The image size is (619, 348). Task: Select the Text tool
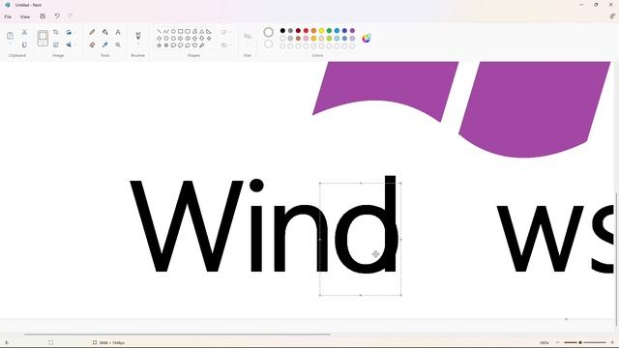pyautogui.click(x=118, y=32)
